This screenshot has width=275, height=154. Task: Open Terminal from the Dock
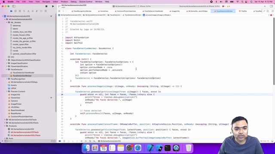click(x=168, y=148)
